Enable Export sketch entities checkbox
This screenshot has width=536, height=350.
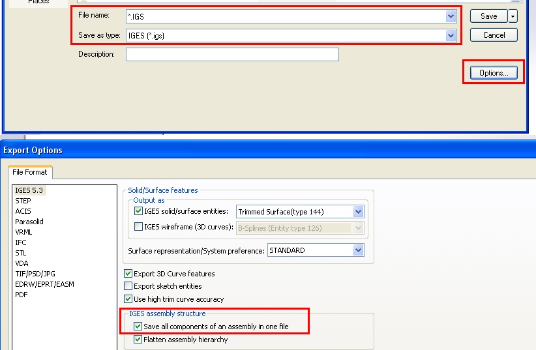[x=128, y=285]
